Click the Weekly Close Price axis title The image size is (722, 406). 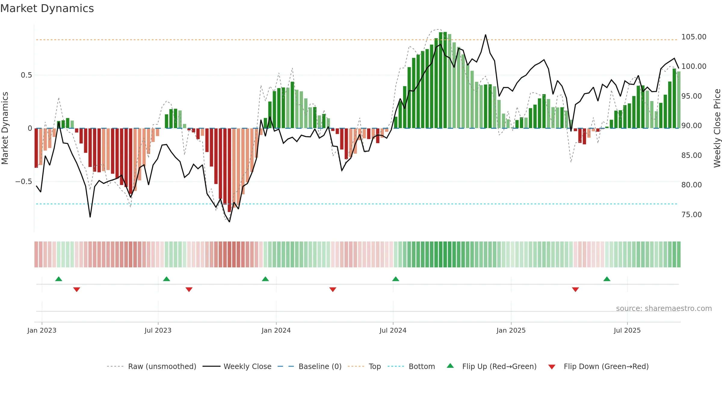[717, 128]
